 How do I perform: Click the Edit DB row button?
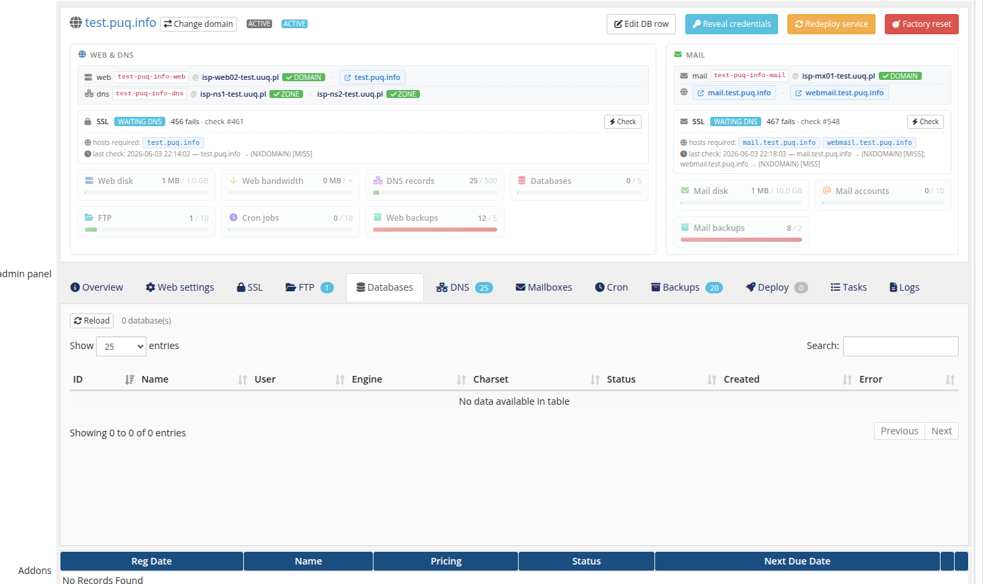[641, 24]
